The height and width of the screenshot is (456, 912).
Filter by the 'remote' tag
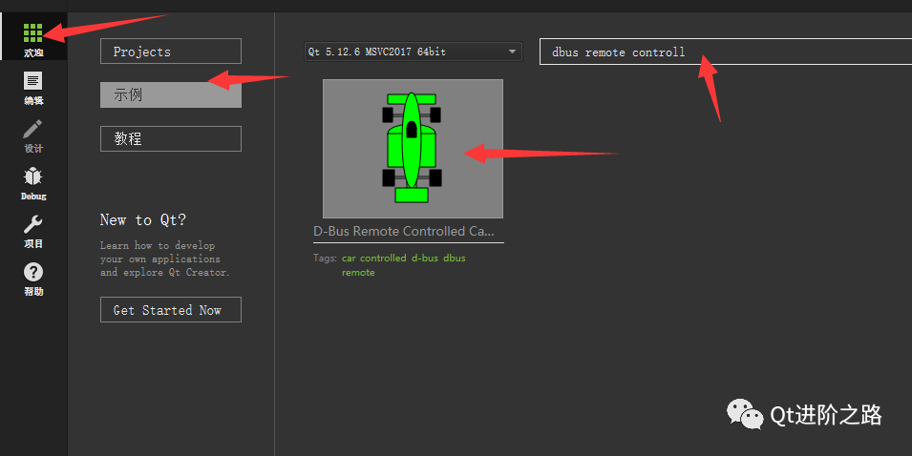(358, 273)
